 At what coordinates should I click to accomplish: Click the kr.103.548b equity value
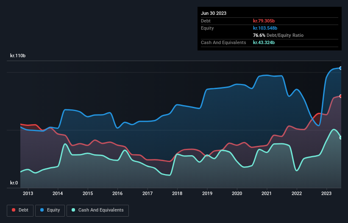pos(265,28)
